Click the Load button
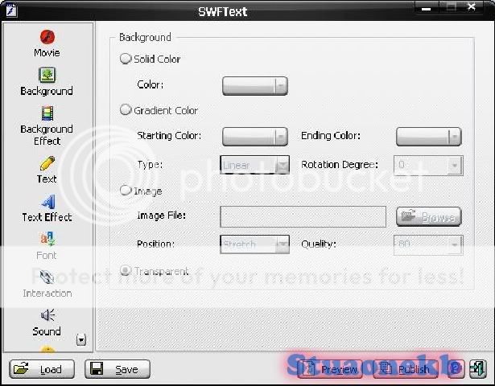The height and width of the screenshot is (386, 495). pos(42,369)
